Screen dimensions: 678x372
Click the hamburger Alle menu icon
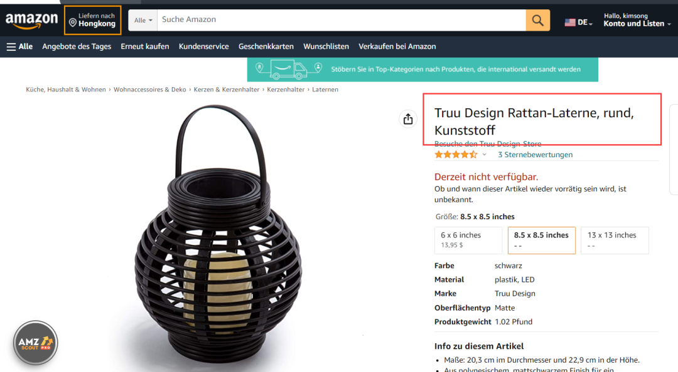[11, 46]
